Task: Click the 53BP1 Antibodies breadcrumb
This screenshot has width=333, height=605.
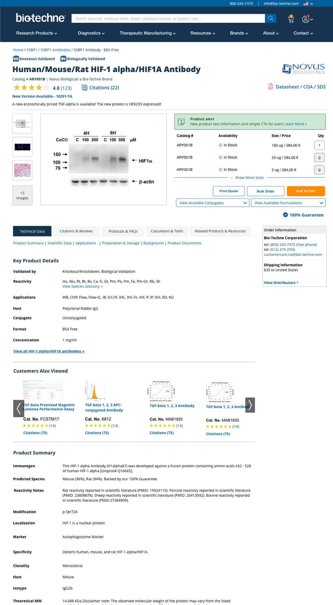Action: point(55,50)
